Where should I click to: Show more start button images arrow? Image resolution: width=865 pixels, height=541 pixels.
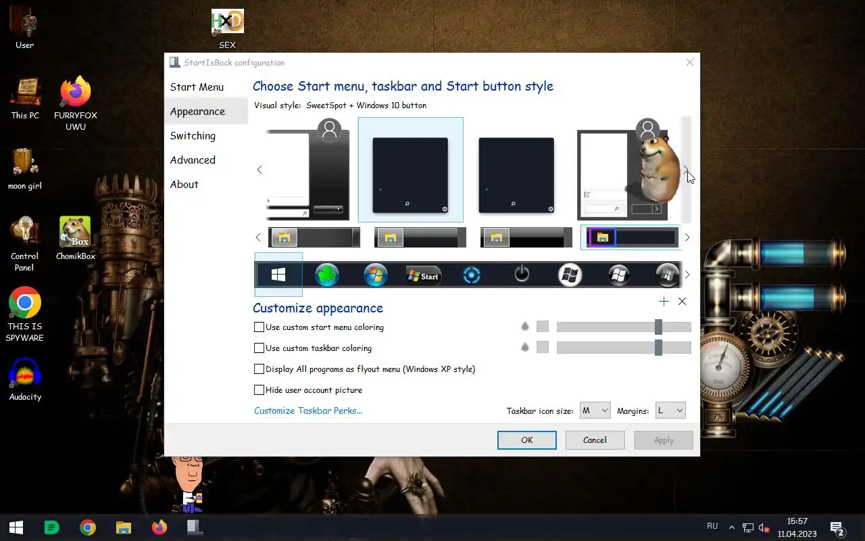point(687,275)
